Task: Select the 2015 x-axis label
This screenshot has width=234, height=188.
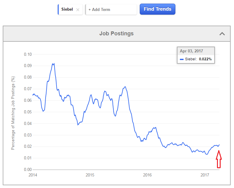Action: click(90, 175)
